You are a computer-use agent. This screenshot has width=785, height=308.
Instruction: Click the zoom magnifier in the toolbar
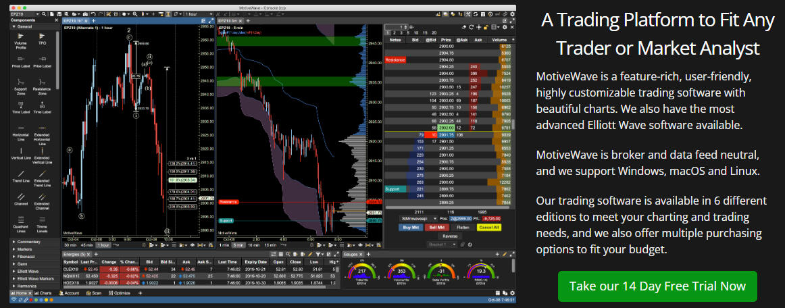[x=134, y=14]
